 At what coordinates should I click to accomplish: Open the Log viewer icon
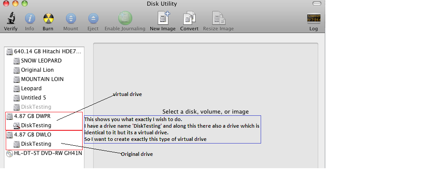313,18
